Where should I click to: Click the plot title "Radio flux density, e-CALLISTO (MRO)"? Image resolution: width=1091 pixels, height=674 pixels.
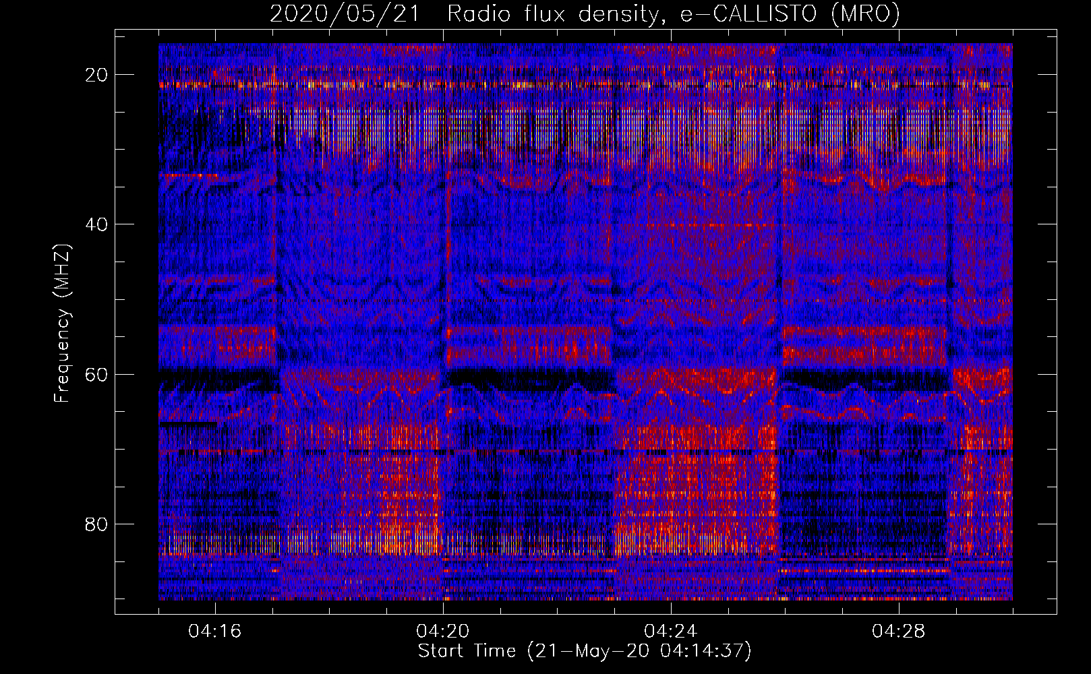(x=673, y=14)
